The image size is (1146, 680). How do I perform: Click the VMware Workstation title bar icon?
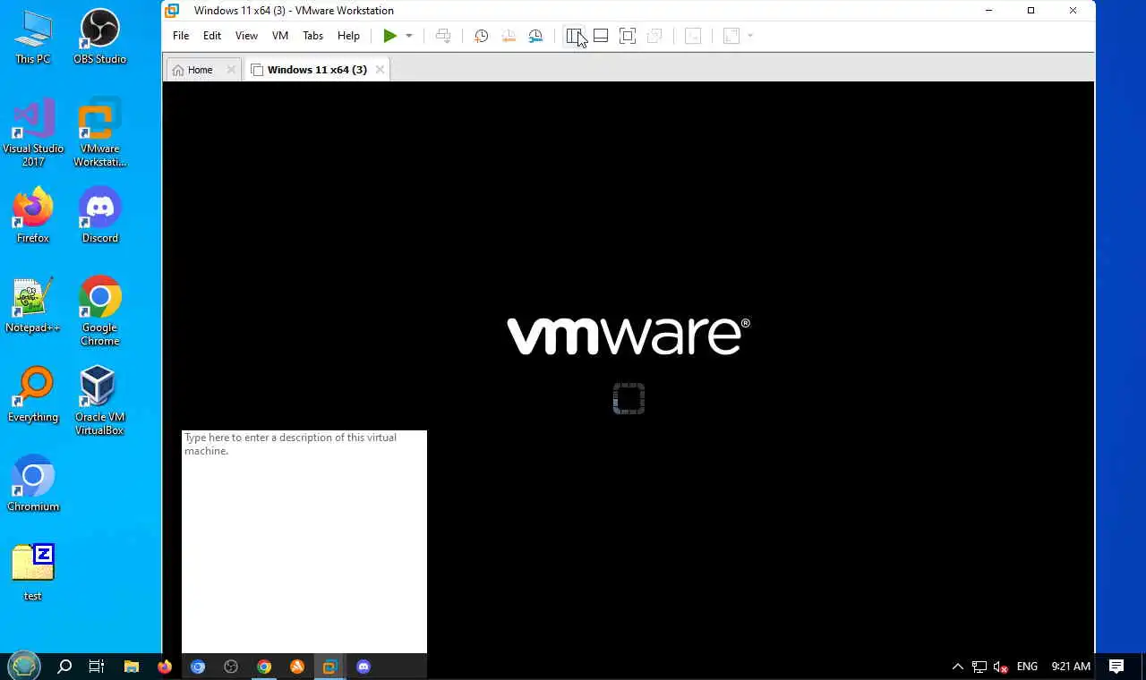click(172, 11)
